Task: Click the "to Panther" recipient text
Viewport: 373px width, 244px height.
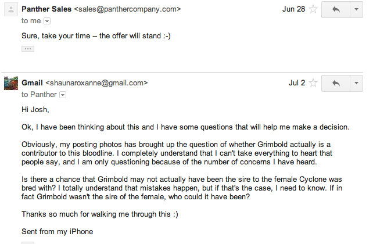Action: click(x=39, y=95)
